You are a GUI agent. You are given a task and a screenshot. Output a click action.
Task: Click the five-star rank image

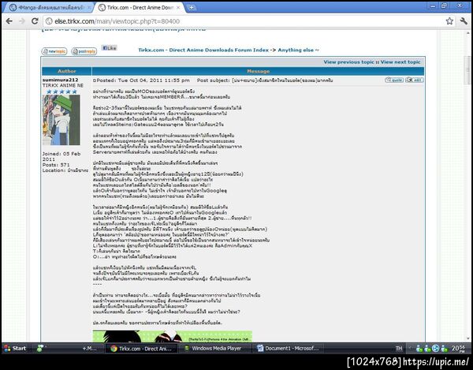tap(61, 92)
